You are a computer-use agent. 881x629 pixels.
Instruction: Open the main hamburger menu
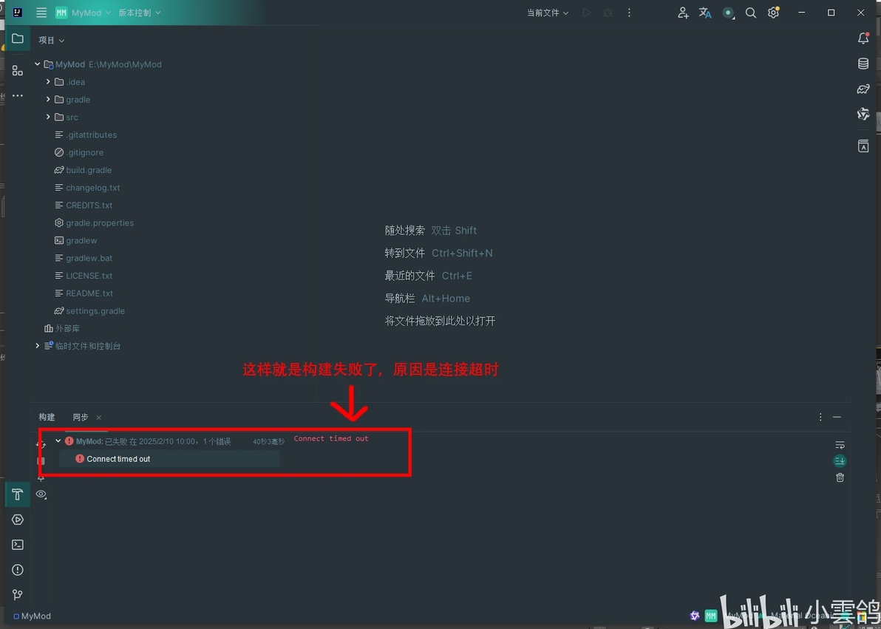coord(41,13)
